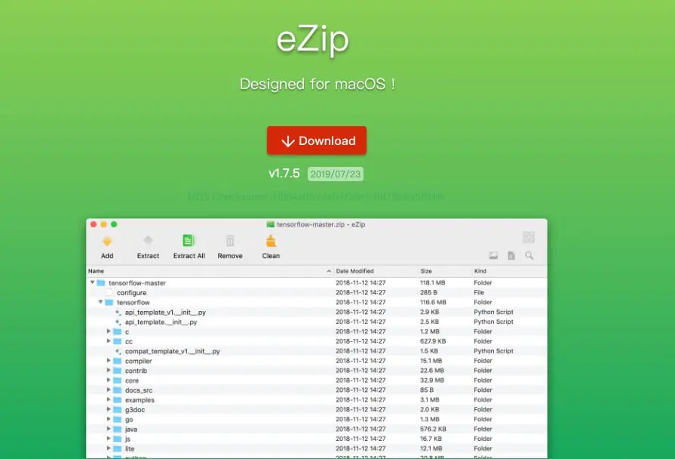
Task: Click the compiler folder icon
Action: click(117, 361)
